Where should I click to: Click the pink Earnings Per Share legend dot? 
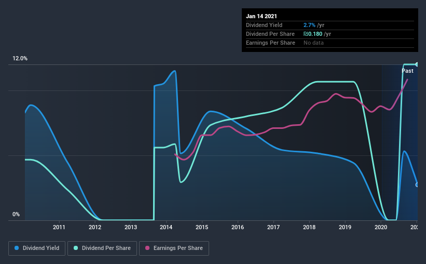pyautogui.click(x=147, y=248)
